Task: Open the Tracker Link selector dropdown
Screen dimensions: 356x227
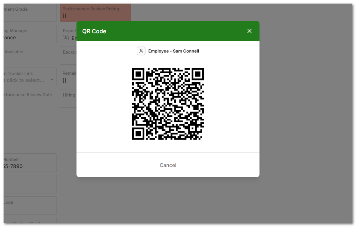Action: tap(29, 77)
